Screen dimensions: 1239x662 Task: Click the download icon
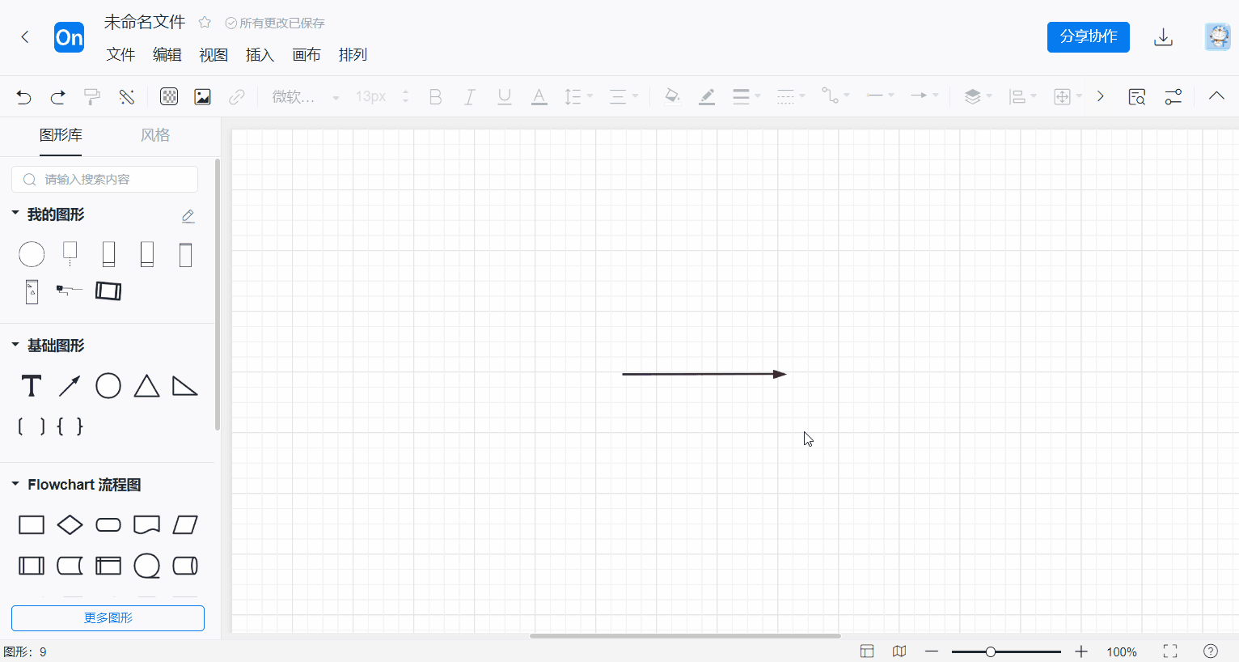1163,37
